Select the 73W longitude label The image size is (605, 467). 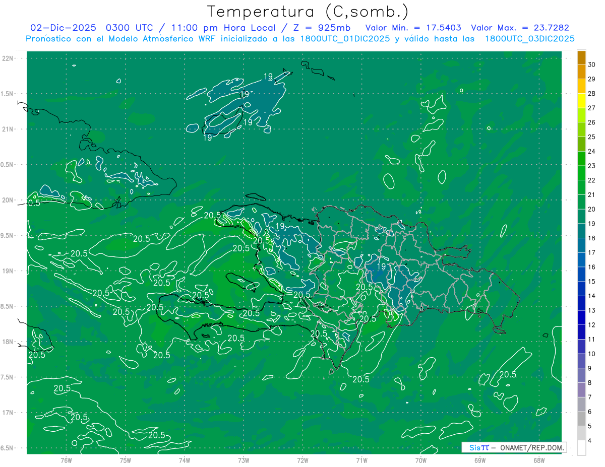244,460
